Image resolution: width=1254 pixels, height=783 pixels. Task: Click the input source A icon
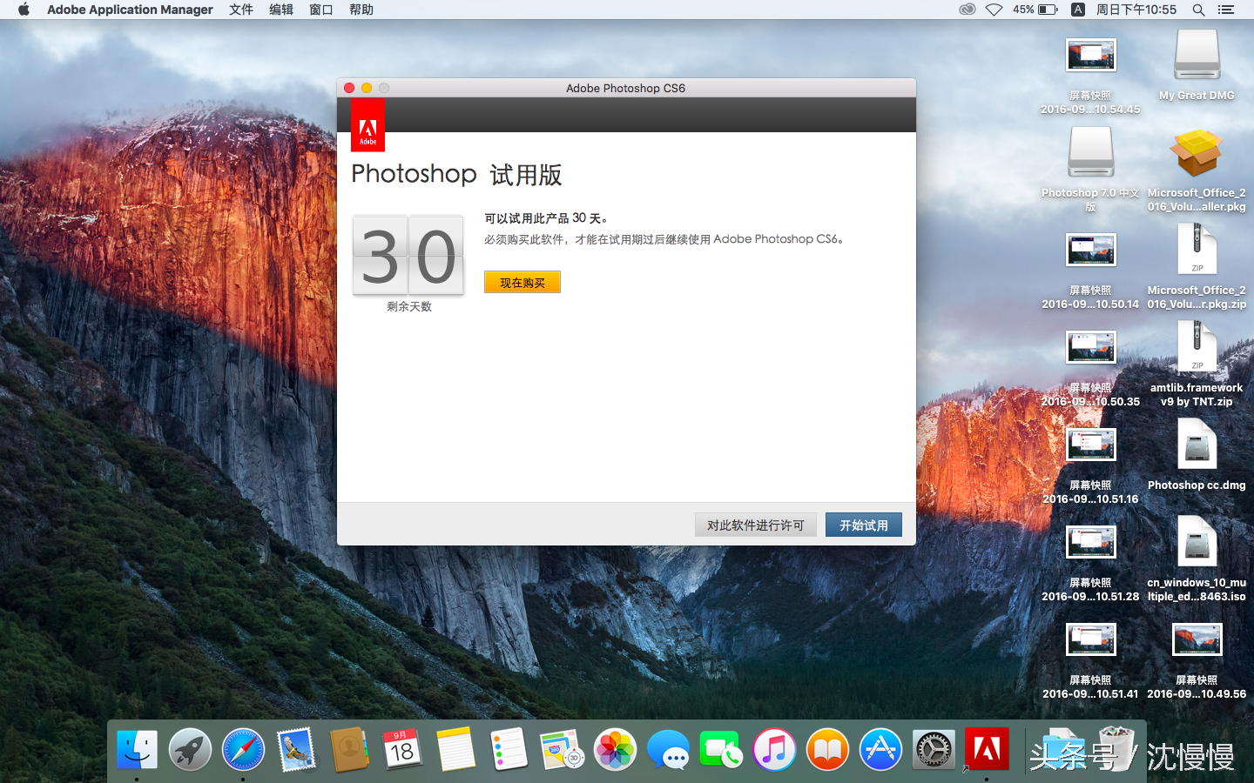(1077, 10)
